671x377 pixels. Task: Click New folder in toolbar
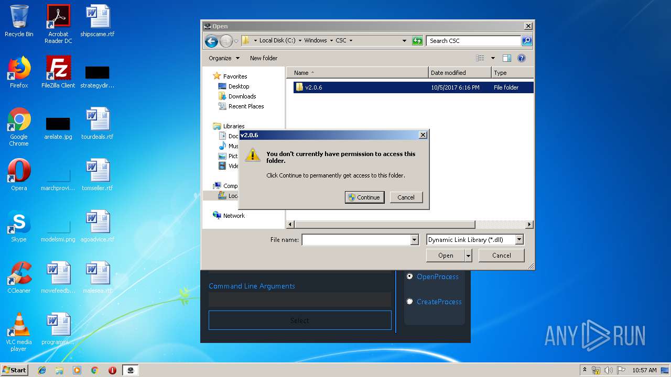click(264, 58)
